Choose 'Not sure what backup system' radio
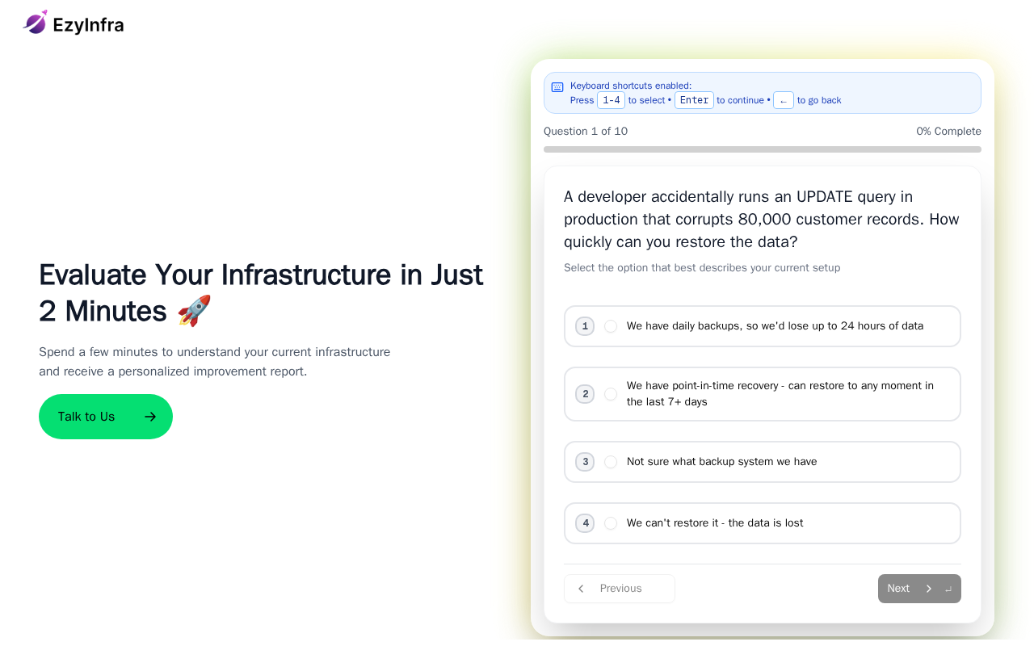 tap(611, 462)
